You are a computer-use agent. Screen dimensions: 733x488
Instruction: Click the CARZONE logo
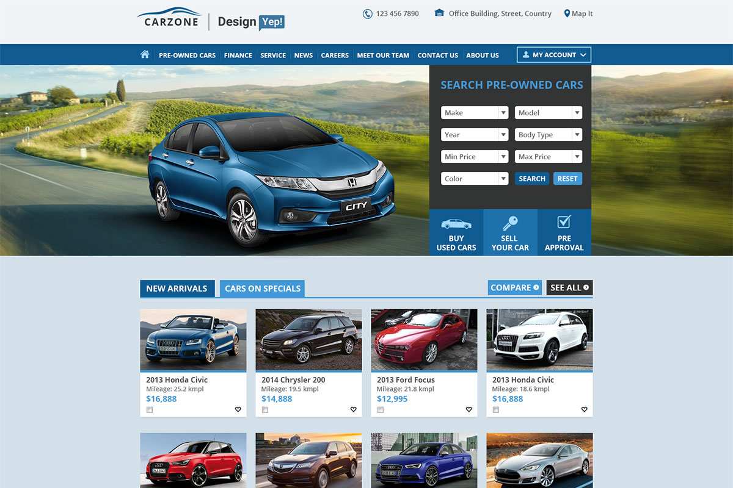pos(169,17)
